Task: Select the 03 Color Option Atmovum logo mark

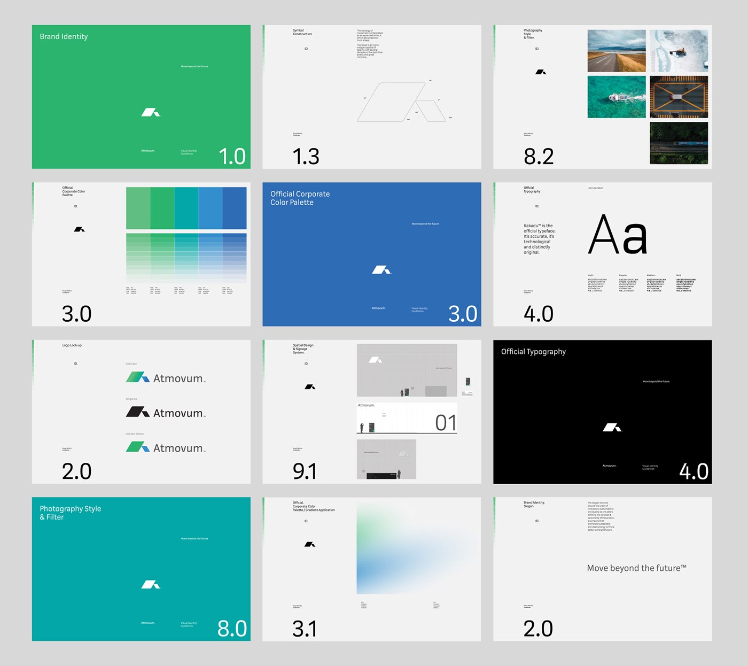Action: pyautogui.click(x=137, y=447)
